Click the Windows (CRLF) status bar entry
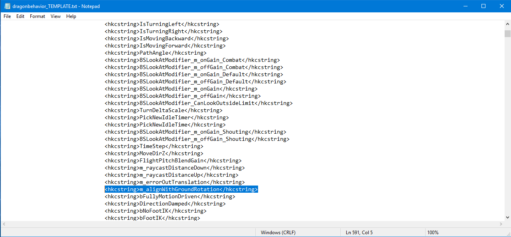Viewport: 511px width, 237px height. pos(278,233)
